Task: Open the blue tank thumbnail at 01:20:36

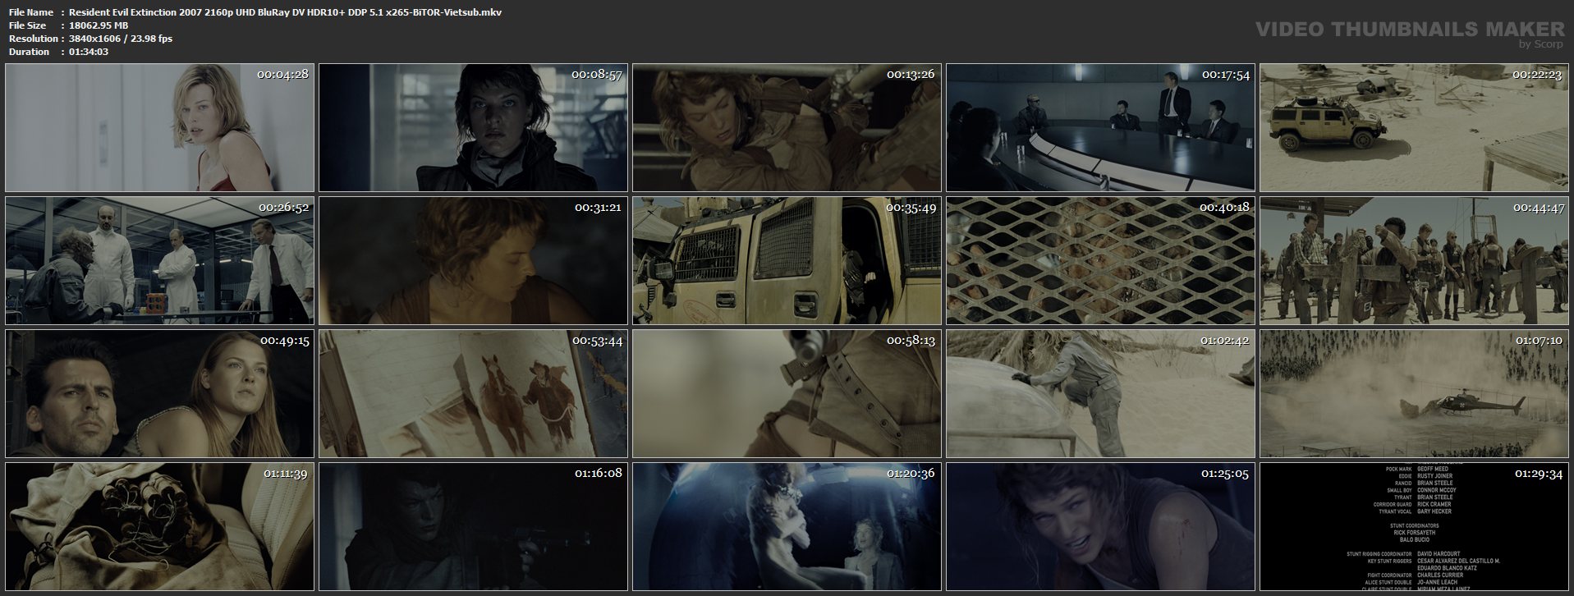Action: (x=787, y=527)
